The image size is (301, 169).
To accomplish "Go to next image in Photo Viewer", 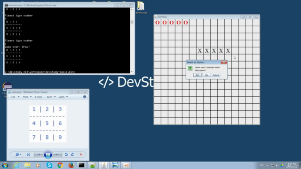I will pos(57,154).
